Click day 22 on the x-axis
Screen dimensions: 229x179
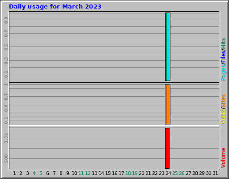click(155, 173)
